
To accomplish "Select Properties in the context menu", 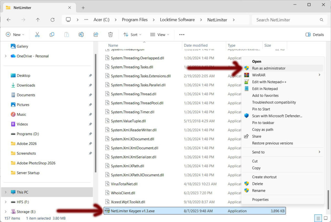I will pos(260,199).
